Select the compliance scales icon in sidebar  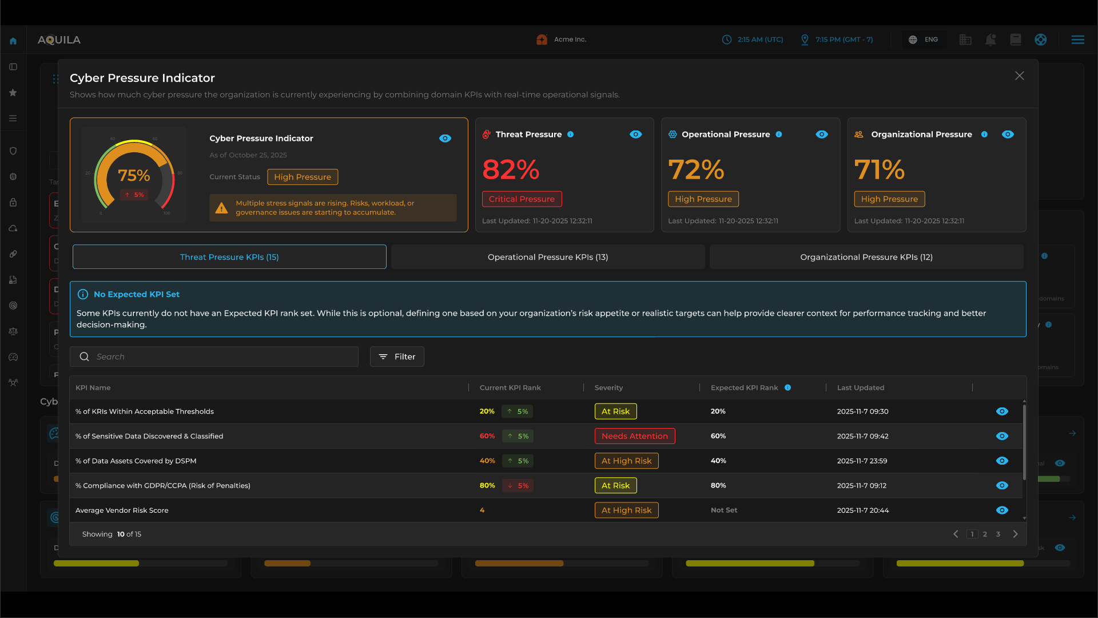[x=13, y=331]
